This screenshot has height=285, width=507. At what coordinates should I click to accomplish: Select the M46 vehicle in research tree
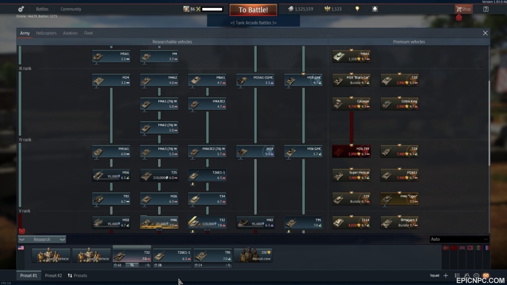tap(159, 222)
